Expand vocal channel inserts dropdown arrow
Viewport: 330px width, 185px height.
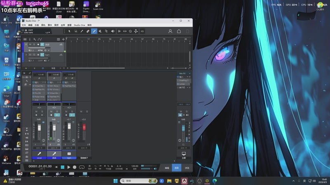click(43, 82)
